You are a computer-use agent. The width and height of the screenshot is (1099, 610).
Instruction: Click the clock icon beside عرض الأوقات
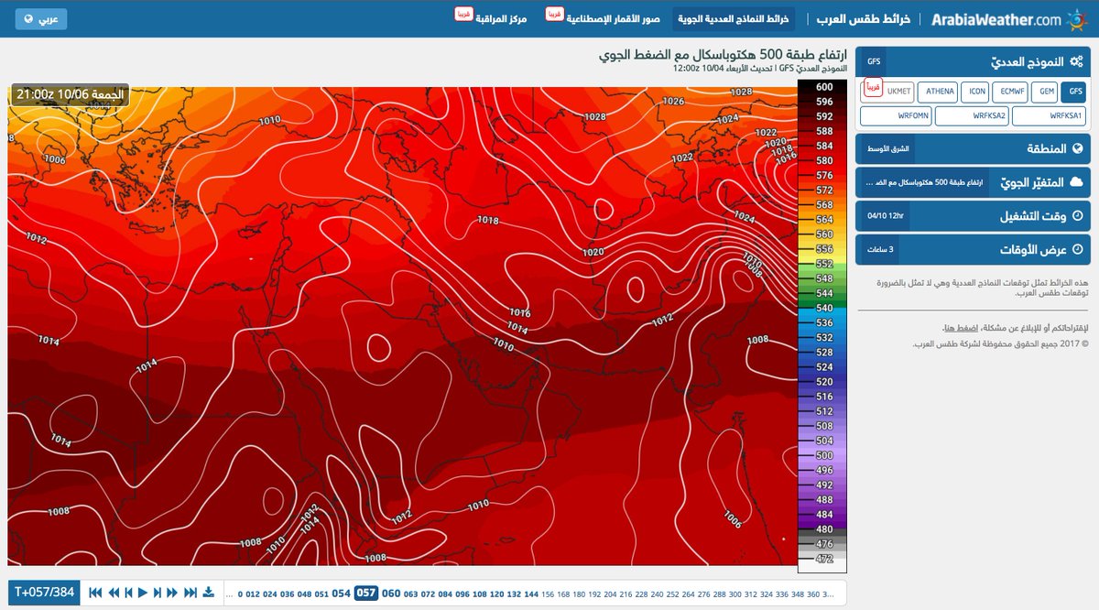(1077, 249)
